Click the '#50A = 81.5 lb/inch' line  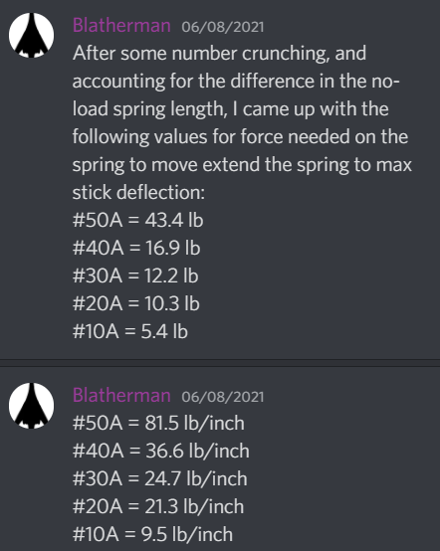pyautogui.click(x=158, y=423)
